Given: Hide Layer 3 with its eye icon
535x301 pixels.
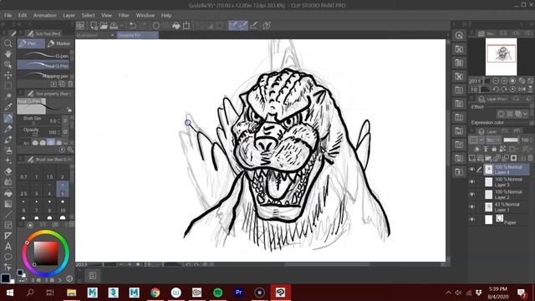Looking at the screenshot, I should coord(471,182).
